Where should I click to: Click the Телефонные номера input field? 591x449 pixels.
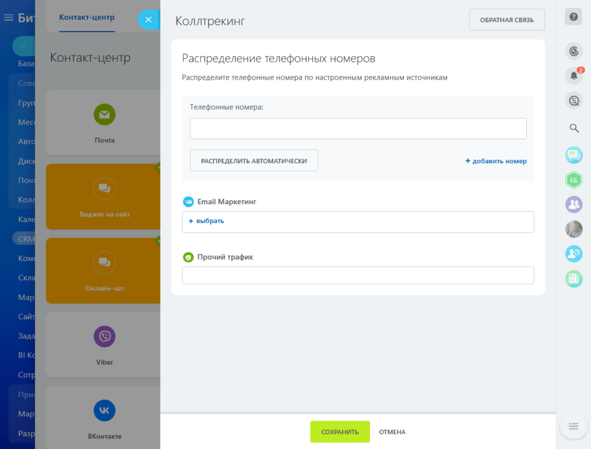coord(358,128)
